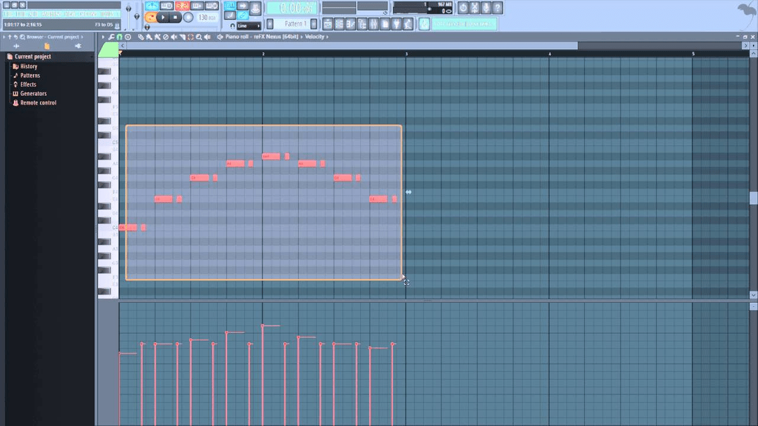Viewport: 758px width, 426px height.
Task: Select the Draw pencil tool in piano roll
Action: [x=140, y=37]
